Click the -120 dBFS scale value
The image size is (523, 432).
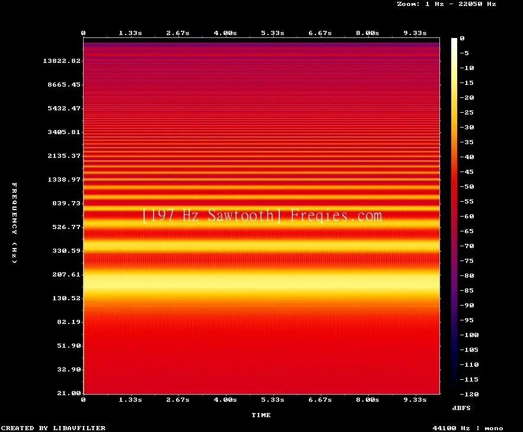pyautogui.click(x=469, y=394)
